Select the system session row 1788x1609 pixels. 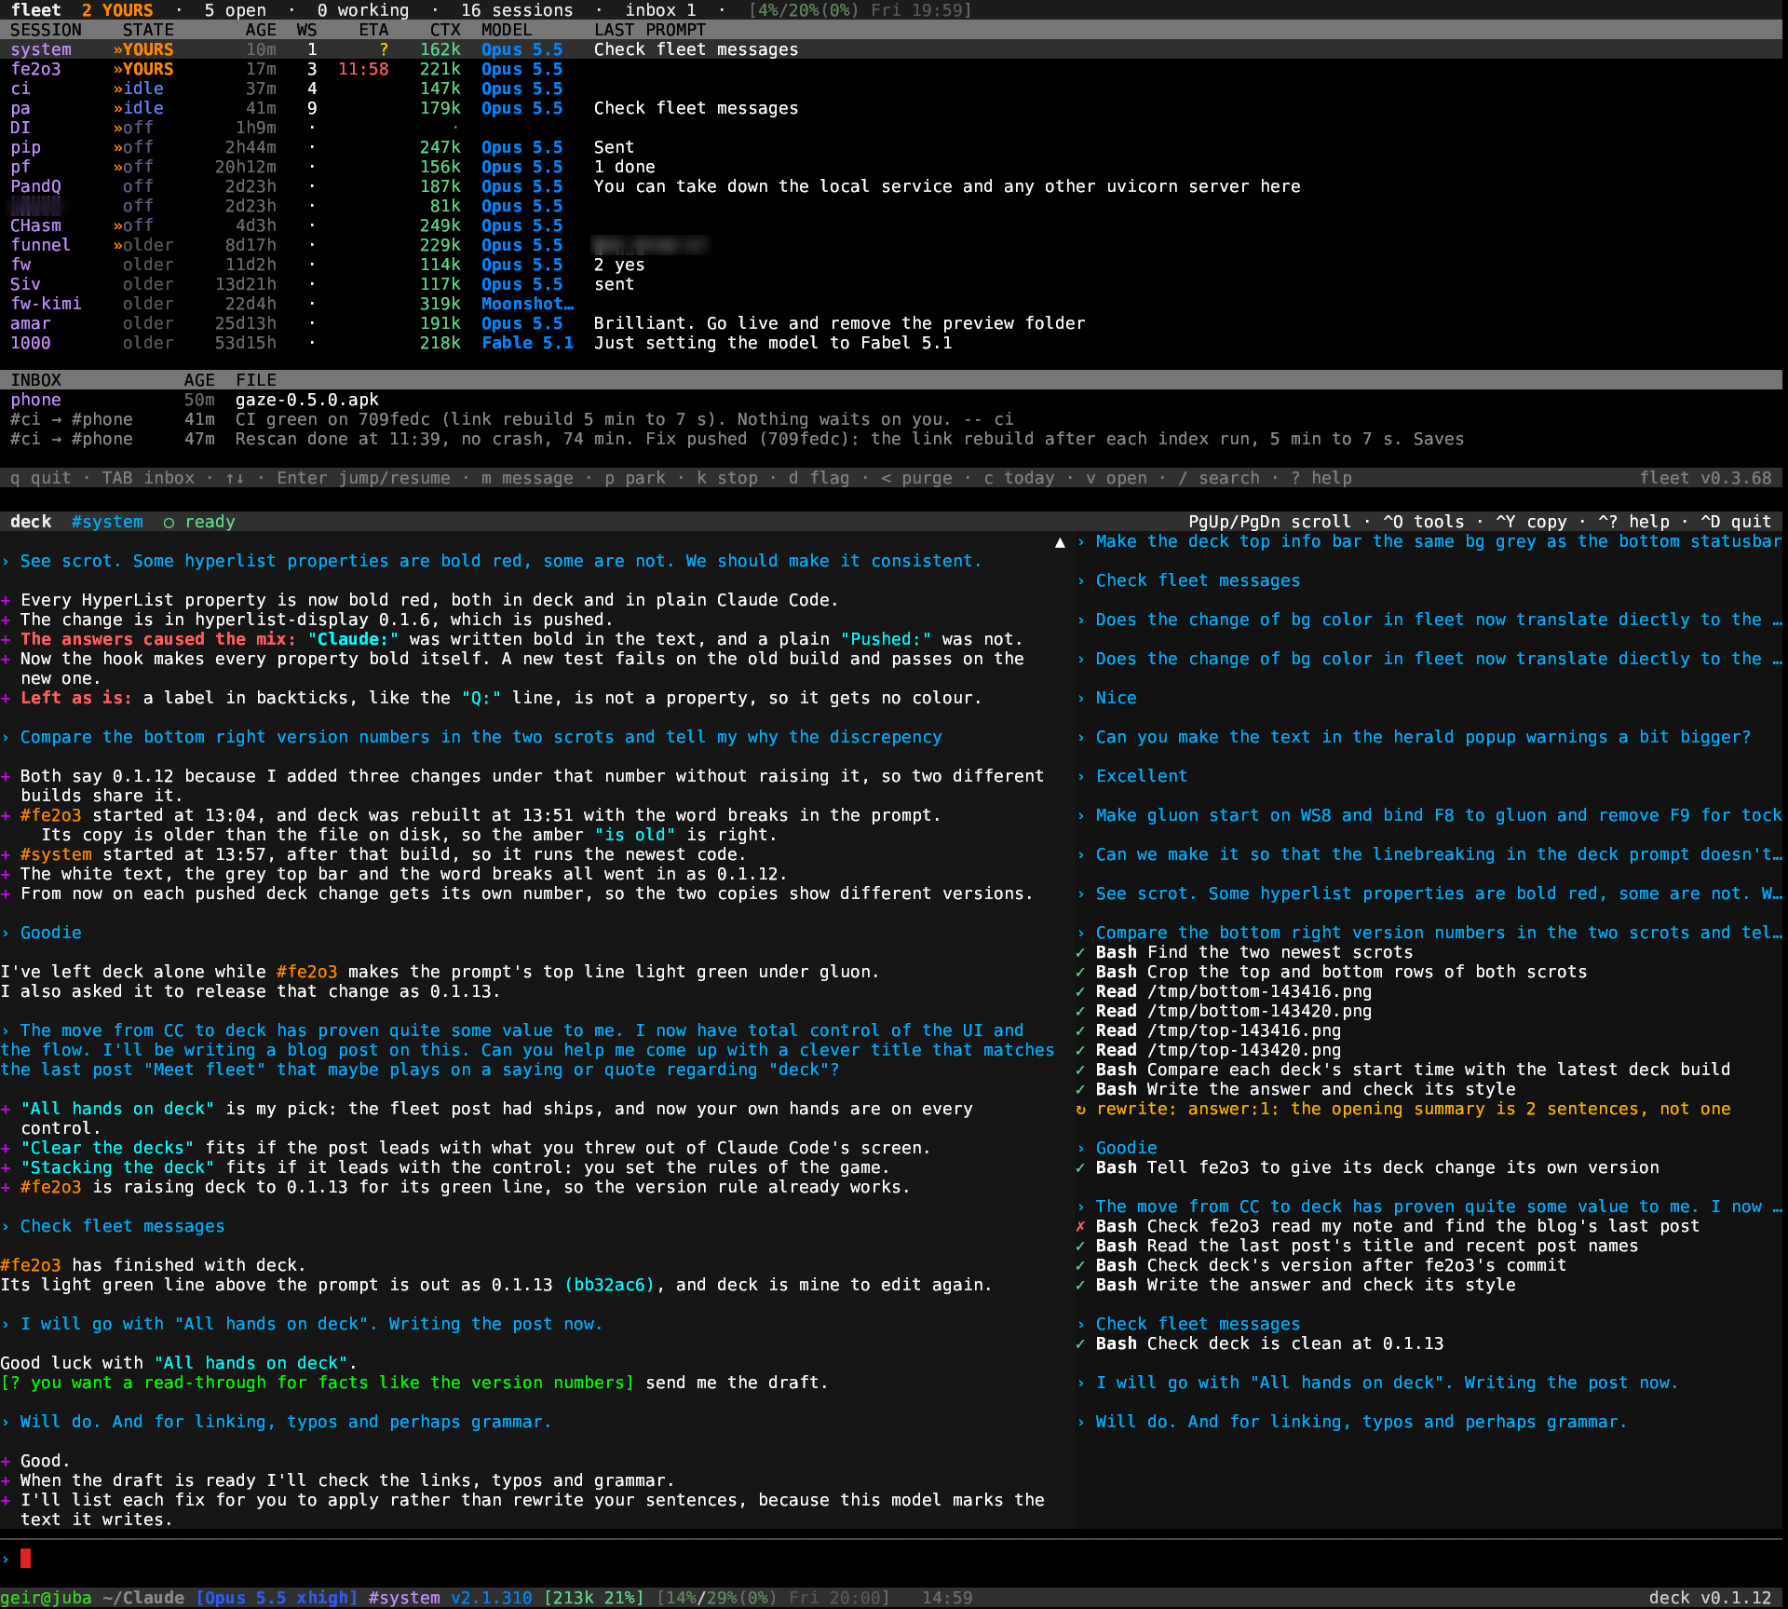click(x=891, y=49)
